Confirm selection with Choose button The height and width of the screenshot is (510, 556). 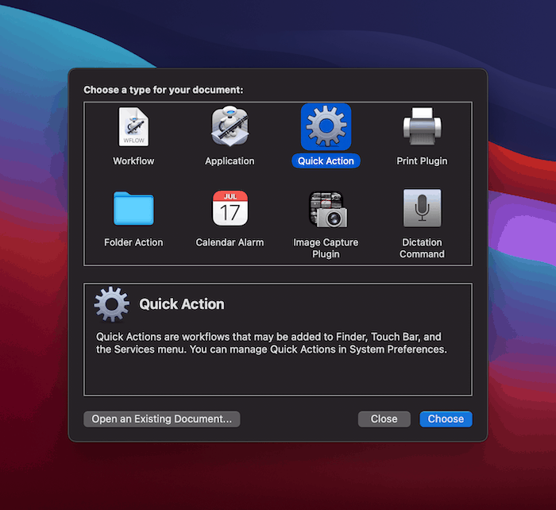[446, 419]
